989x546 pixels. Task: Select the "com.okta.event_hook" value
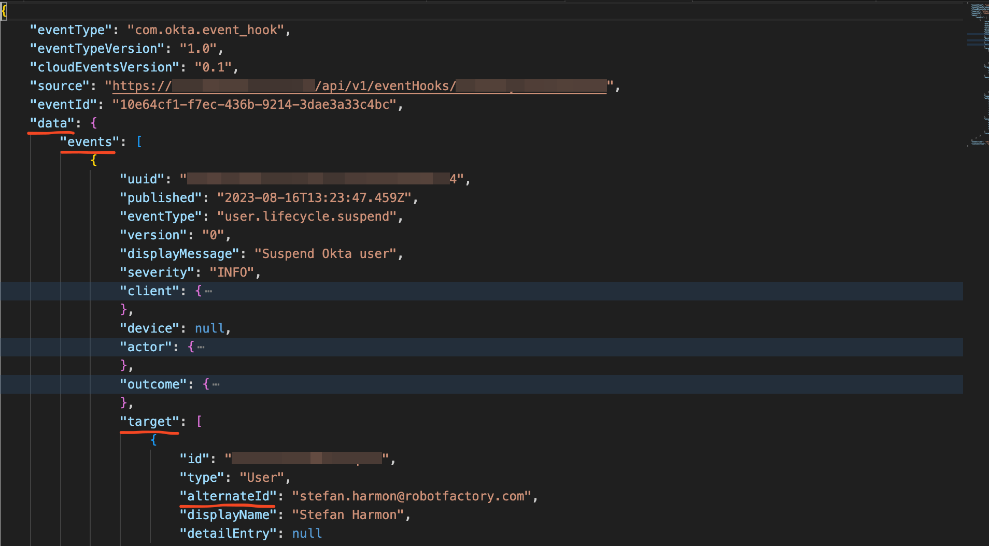tap(206, 30)
